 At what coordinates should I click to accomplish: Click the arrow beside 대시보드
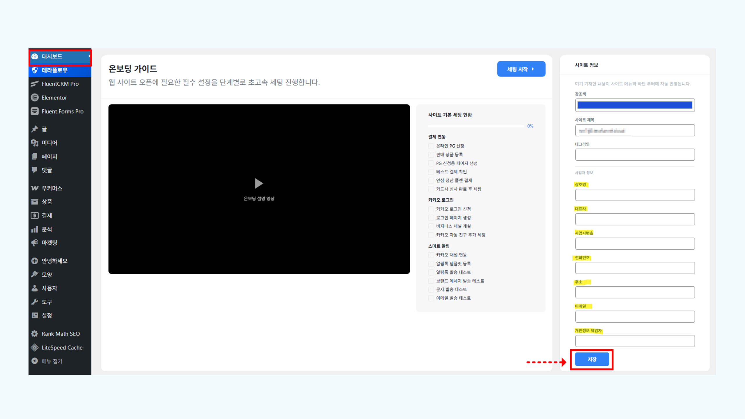(89, 56)
